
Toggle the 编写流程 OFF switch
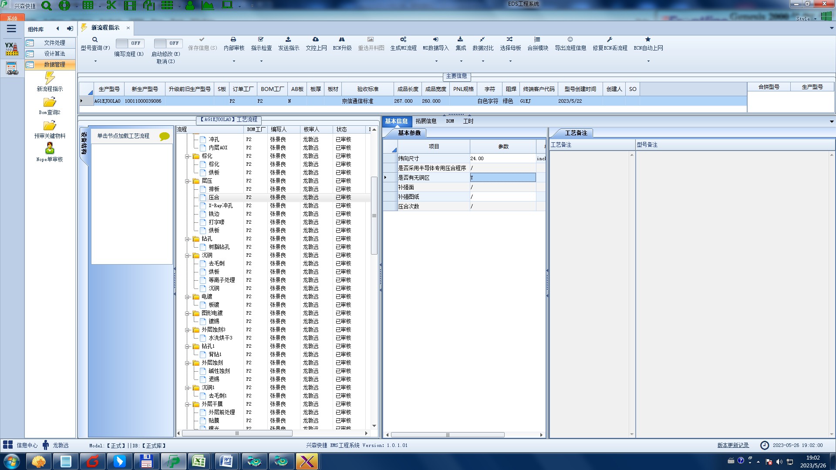click(x=129, y=43)
